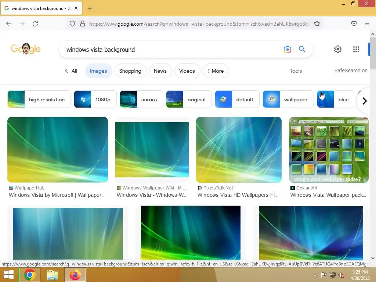Open a new browser tab
The height and width of the screenshot is (282, 376).
(90, 8)
